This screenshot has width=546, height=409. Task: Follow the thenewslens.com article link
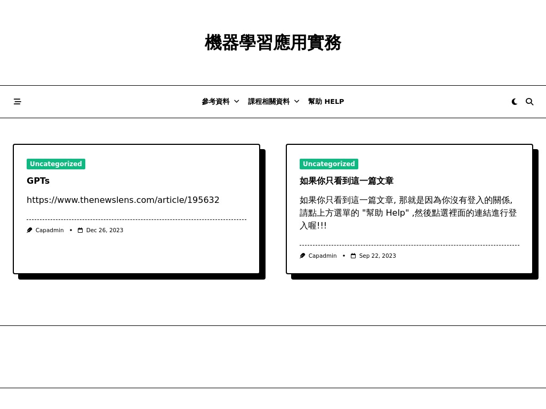[123, 200]
